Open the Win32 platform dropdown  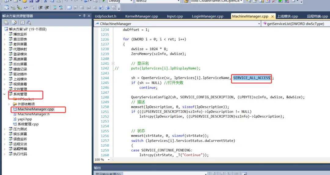tap(178, 1)
